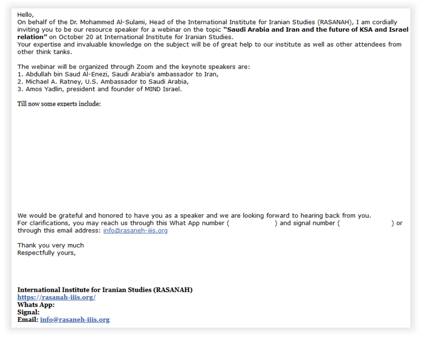425x340 pixels.
Task: Click the bold "Signal:" signature label
Action: point(28,312)
